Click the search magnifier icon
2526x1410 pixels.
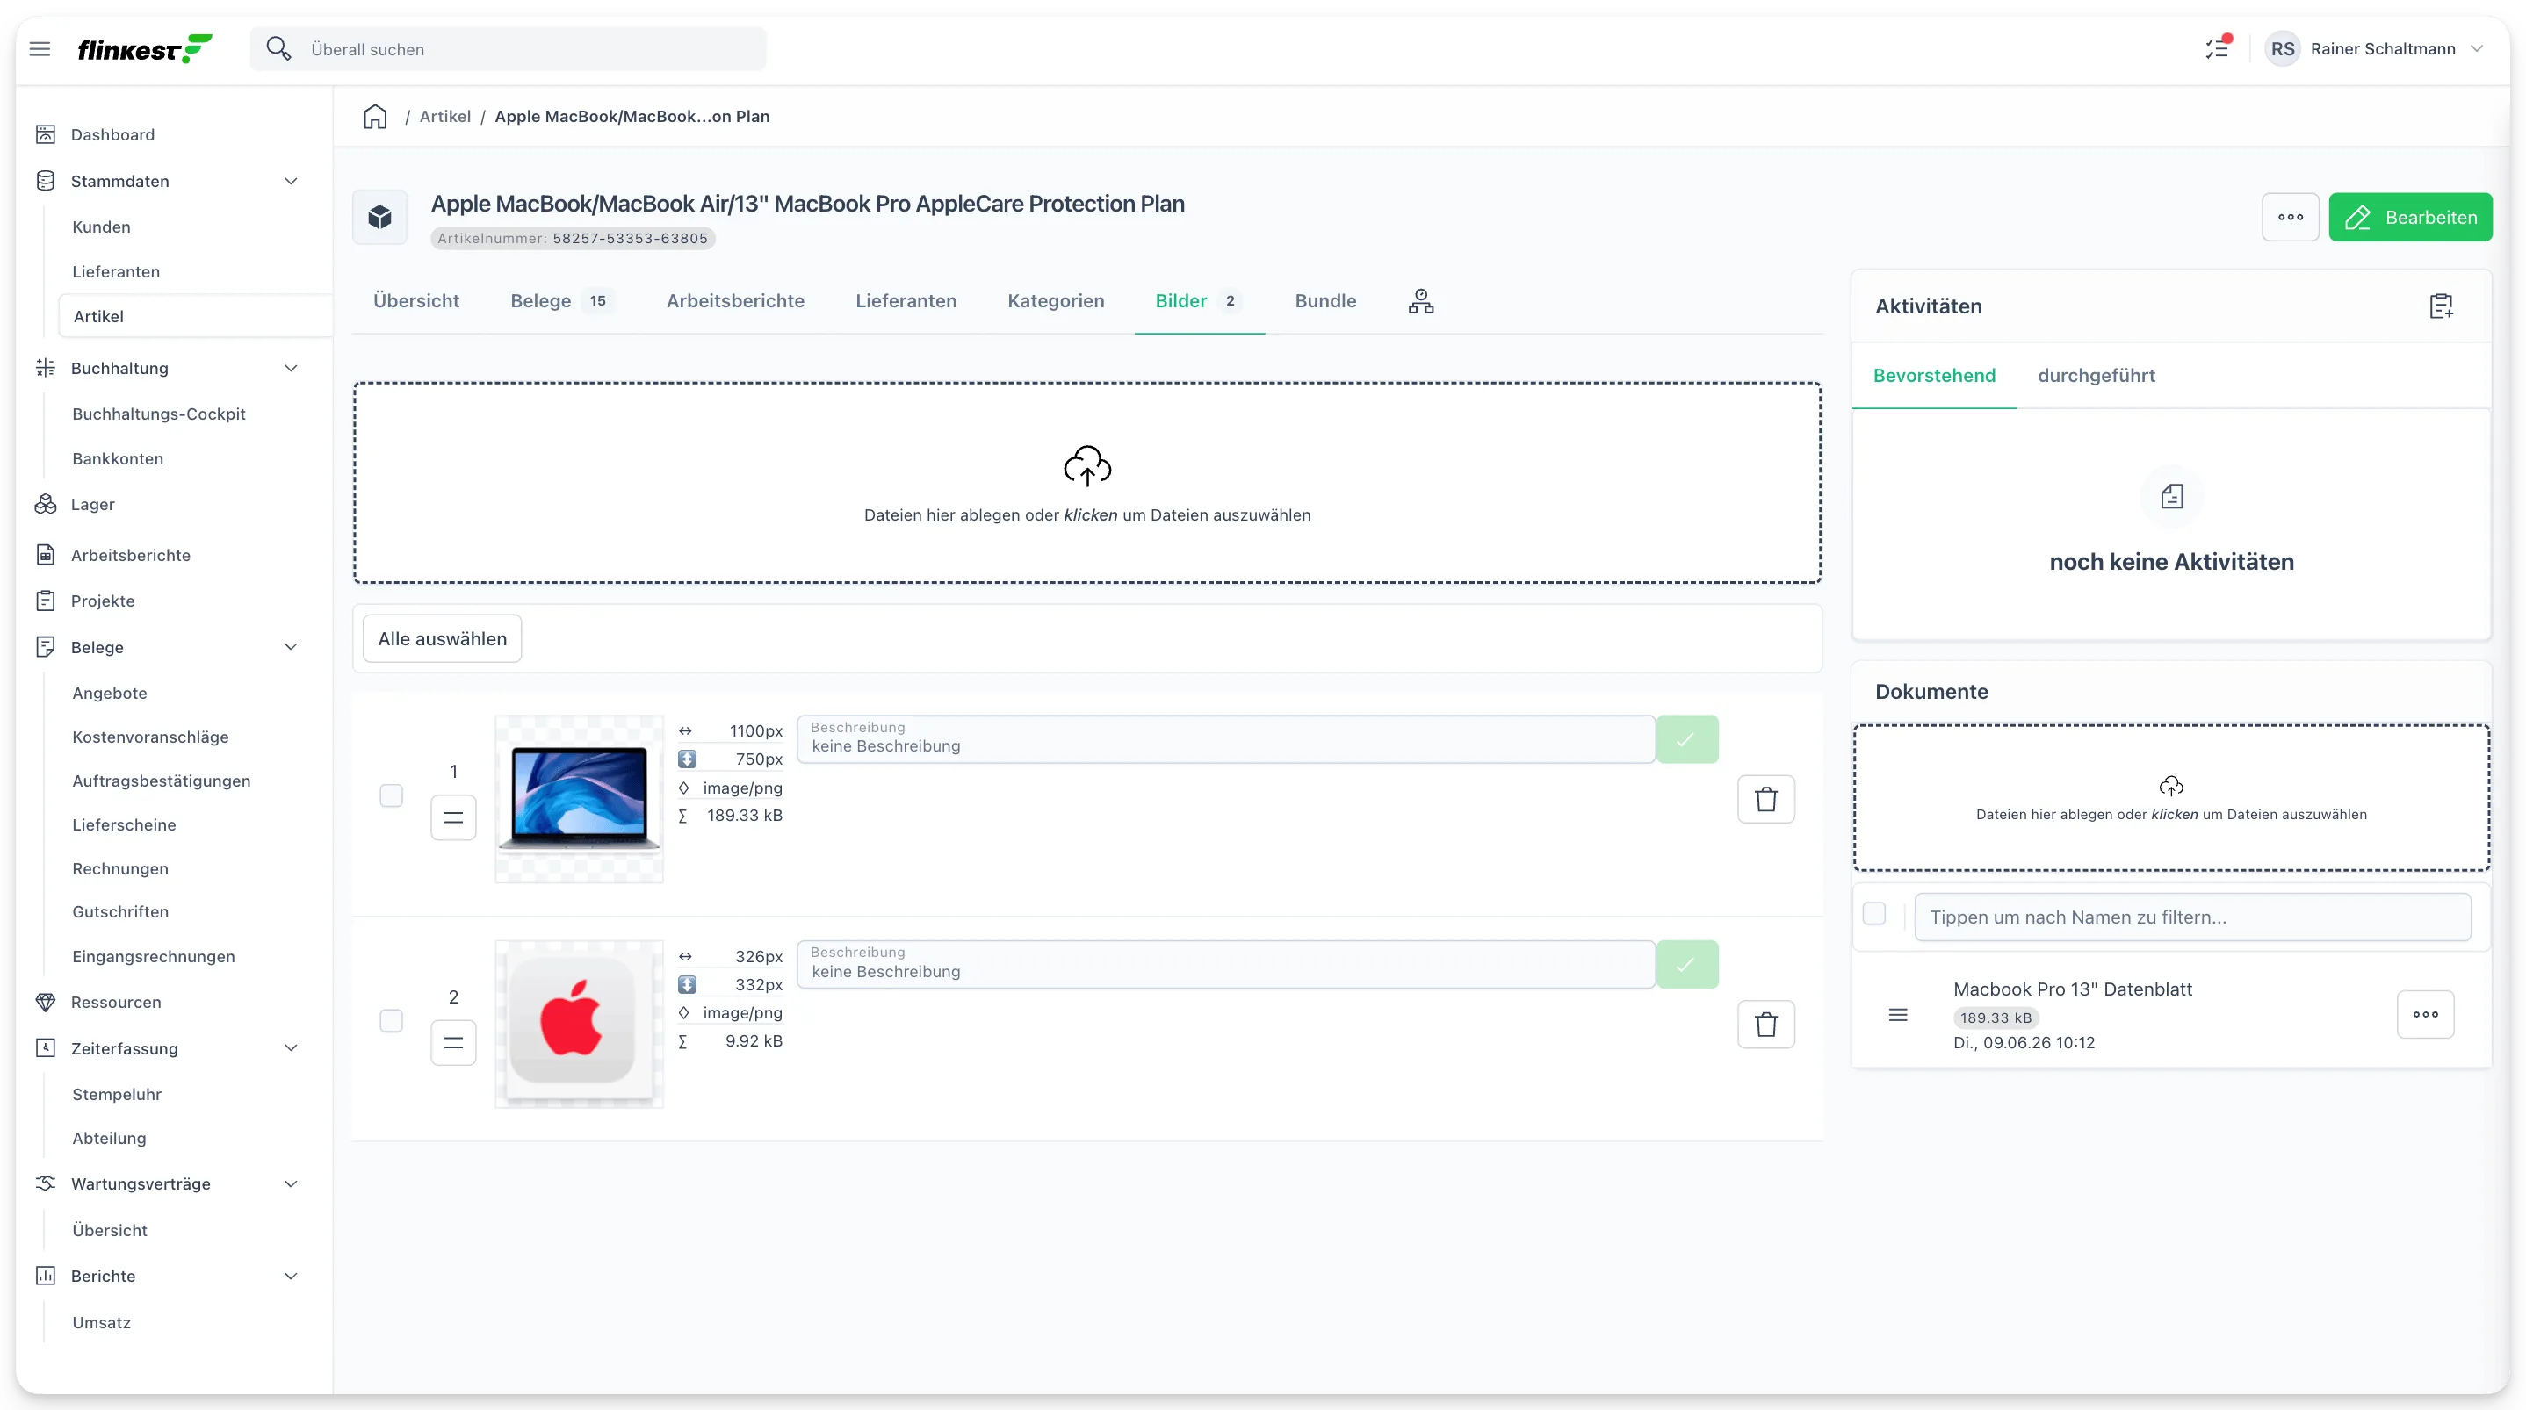coord(278,49)
